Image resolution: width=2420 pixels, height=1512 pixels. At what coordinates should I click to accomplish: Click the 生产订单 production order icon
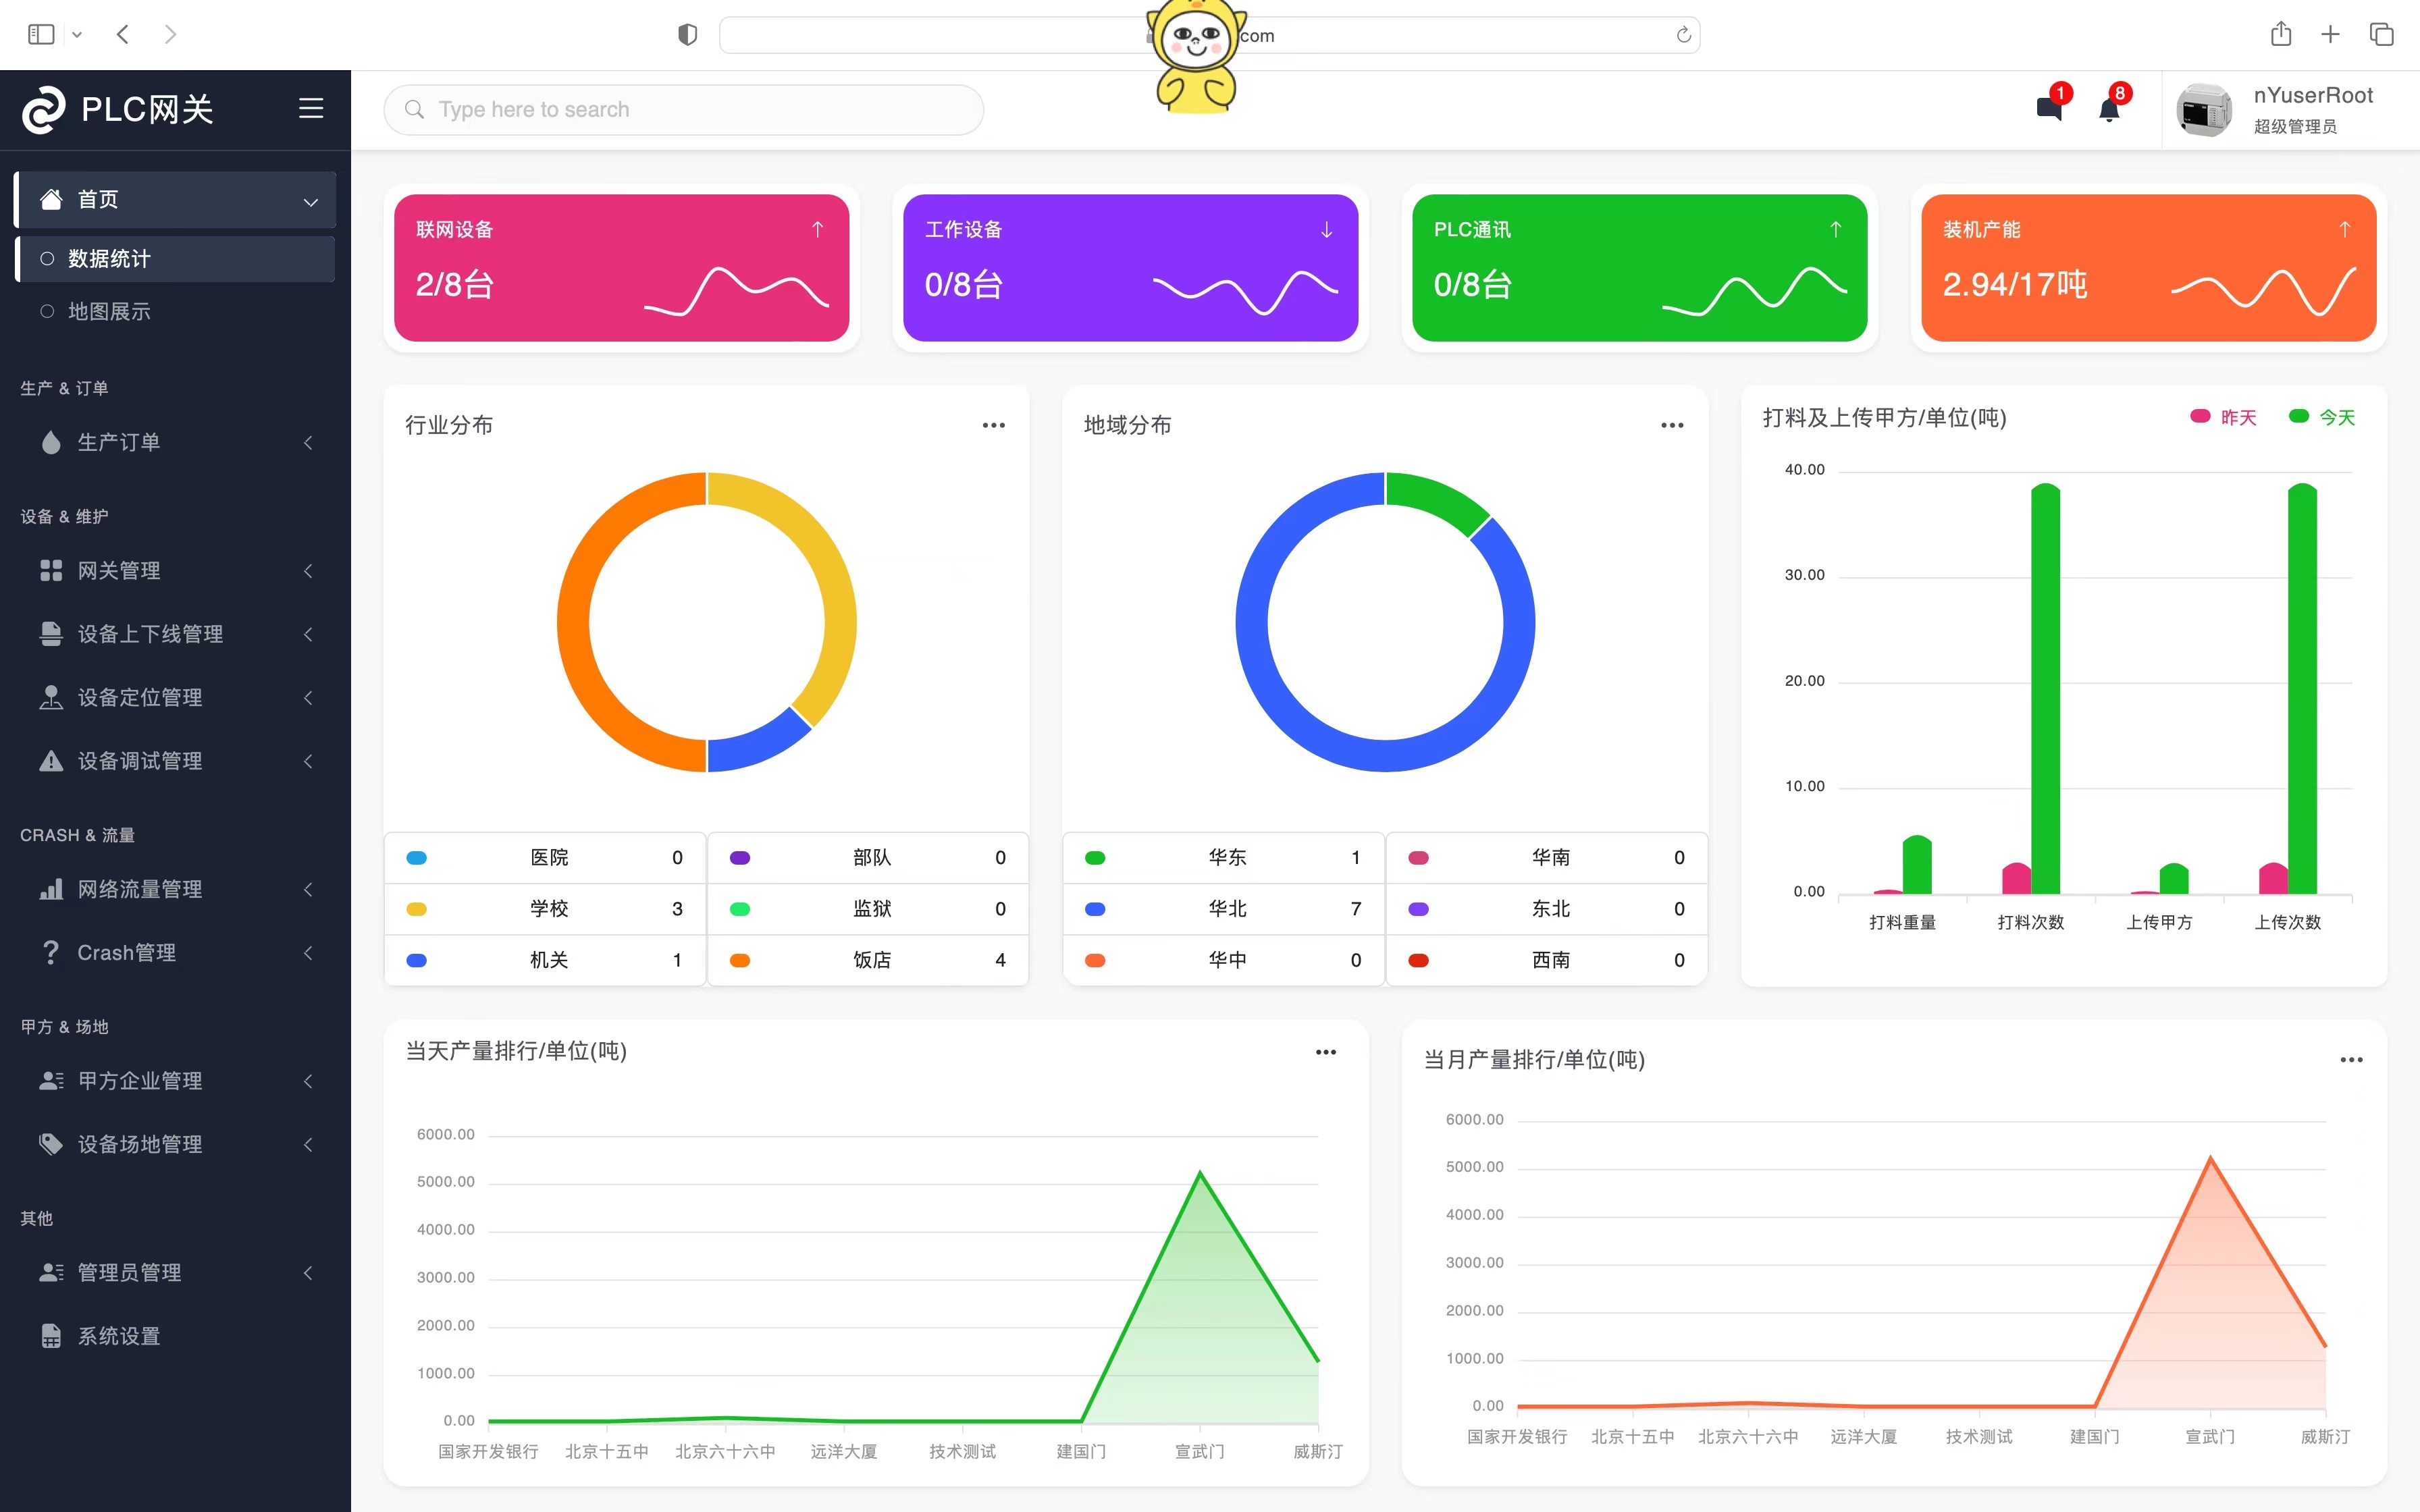point(47,441)
